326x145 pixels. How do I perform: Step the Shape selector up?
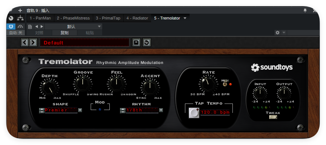point(42,109)
